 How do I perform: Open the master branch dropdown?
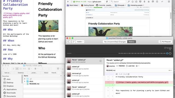pos(80,42)
